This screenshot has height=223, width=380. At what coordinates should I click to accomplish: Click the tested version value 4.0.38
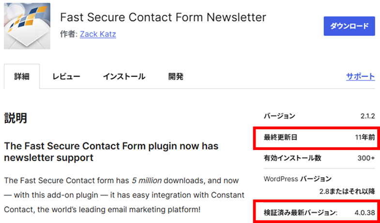coord(363,212)
